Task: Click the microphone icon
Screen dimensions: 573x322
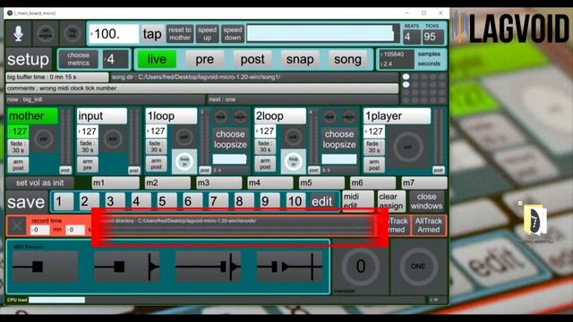Action: tap(18, 33)
